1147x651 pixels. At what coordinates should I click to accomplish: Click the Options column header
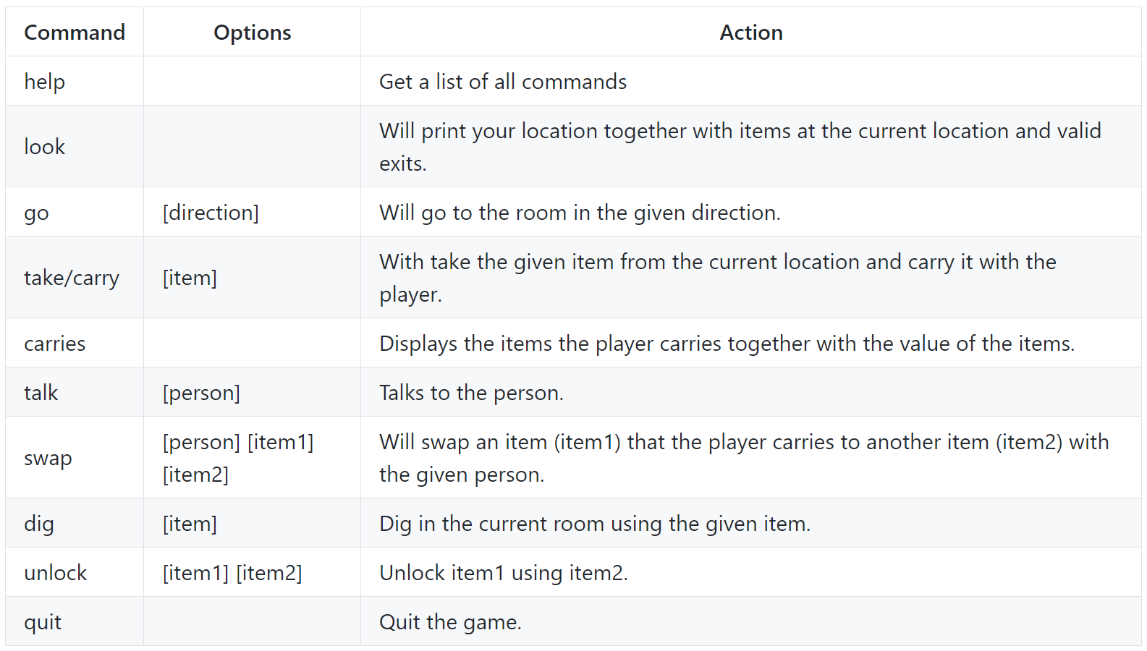click(x=252, y=33)
